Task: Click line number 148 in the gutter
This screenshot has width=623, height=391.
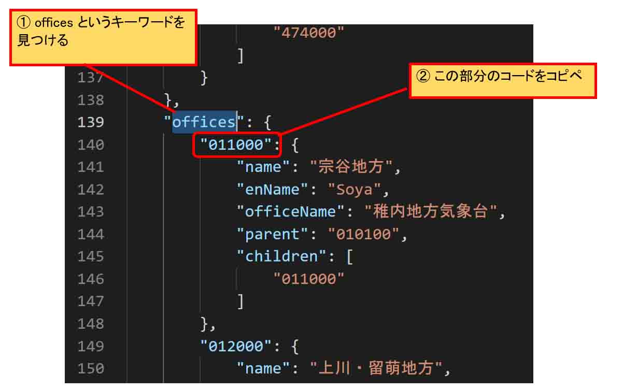Action: pos(91,324)
